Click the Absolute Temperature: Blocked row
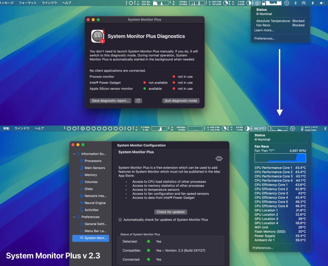The image size is (328, 266). coord(280,21)
